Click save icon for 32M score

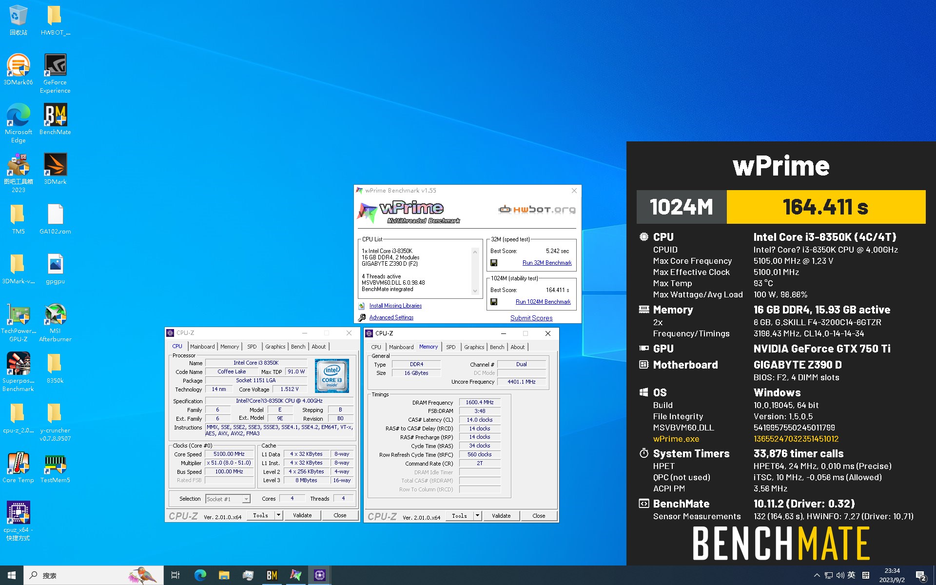point(494,263)
